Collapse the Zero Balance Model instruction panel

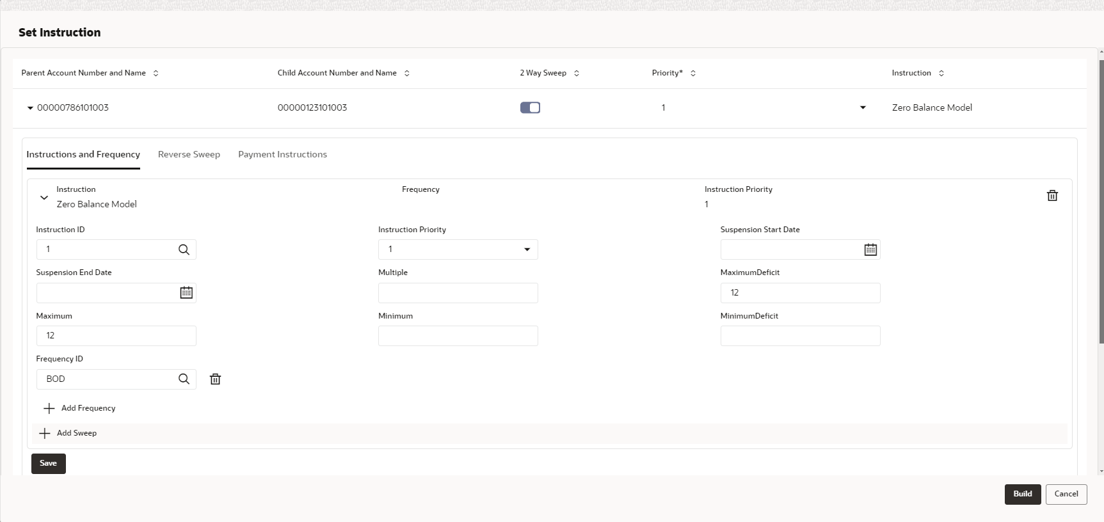(x=44, y=198)
